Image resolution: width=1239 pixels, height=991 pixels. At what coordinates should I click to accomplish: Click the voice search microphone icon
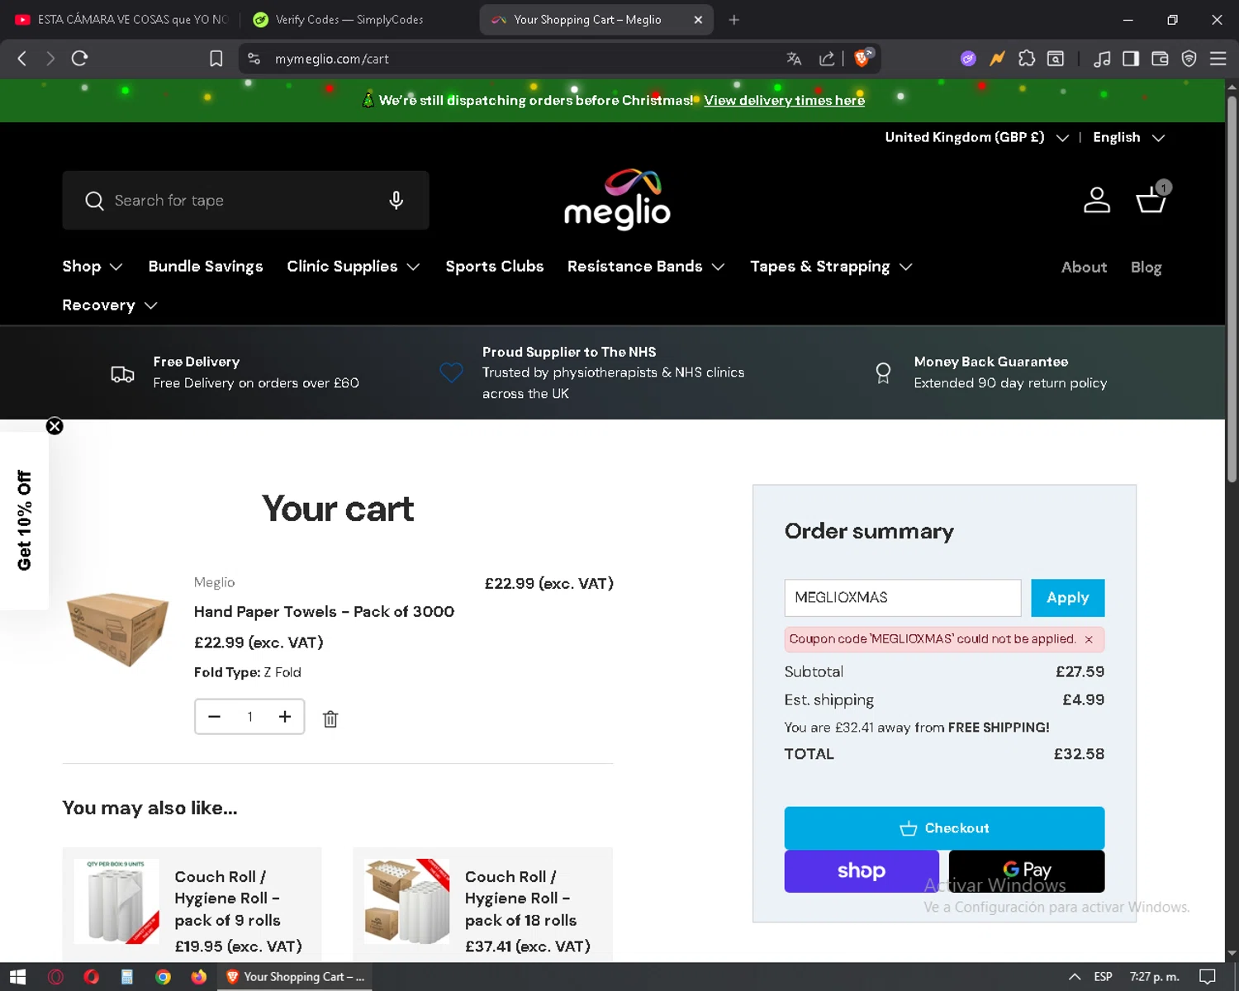coord(396,201)
